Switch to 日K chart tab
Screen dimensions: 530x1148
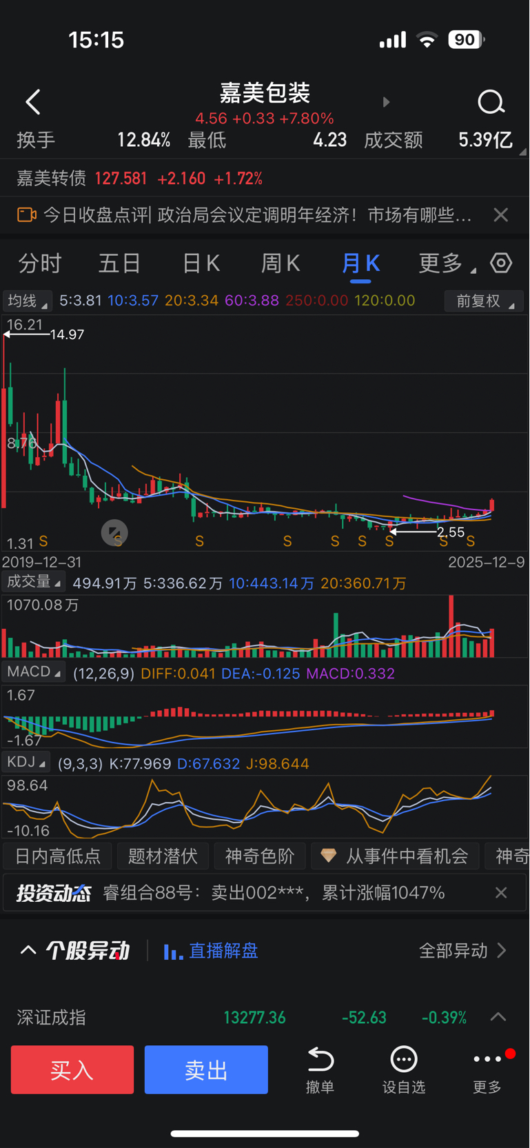coord(201,263)
